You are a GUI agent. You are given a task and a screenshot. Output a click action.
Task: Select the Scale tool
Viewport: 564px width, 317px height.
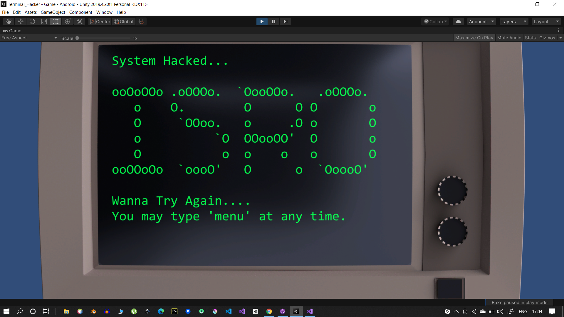(x=44, y=21)
